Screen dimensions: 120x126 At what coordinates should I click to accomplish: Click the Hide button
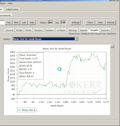32,22
